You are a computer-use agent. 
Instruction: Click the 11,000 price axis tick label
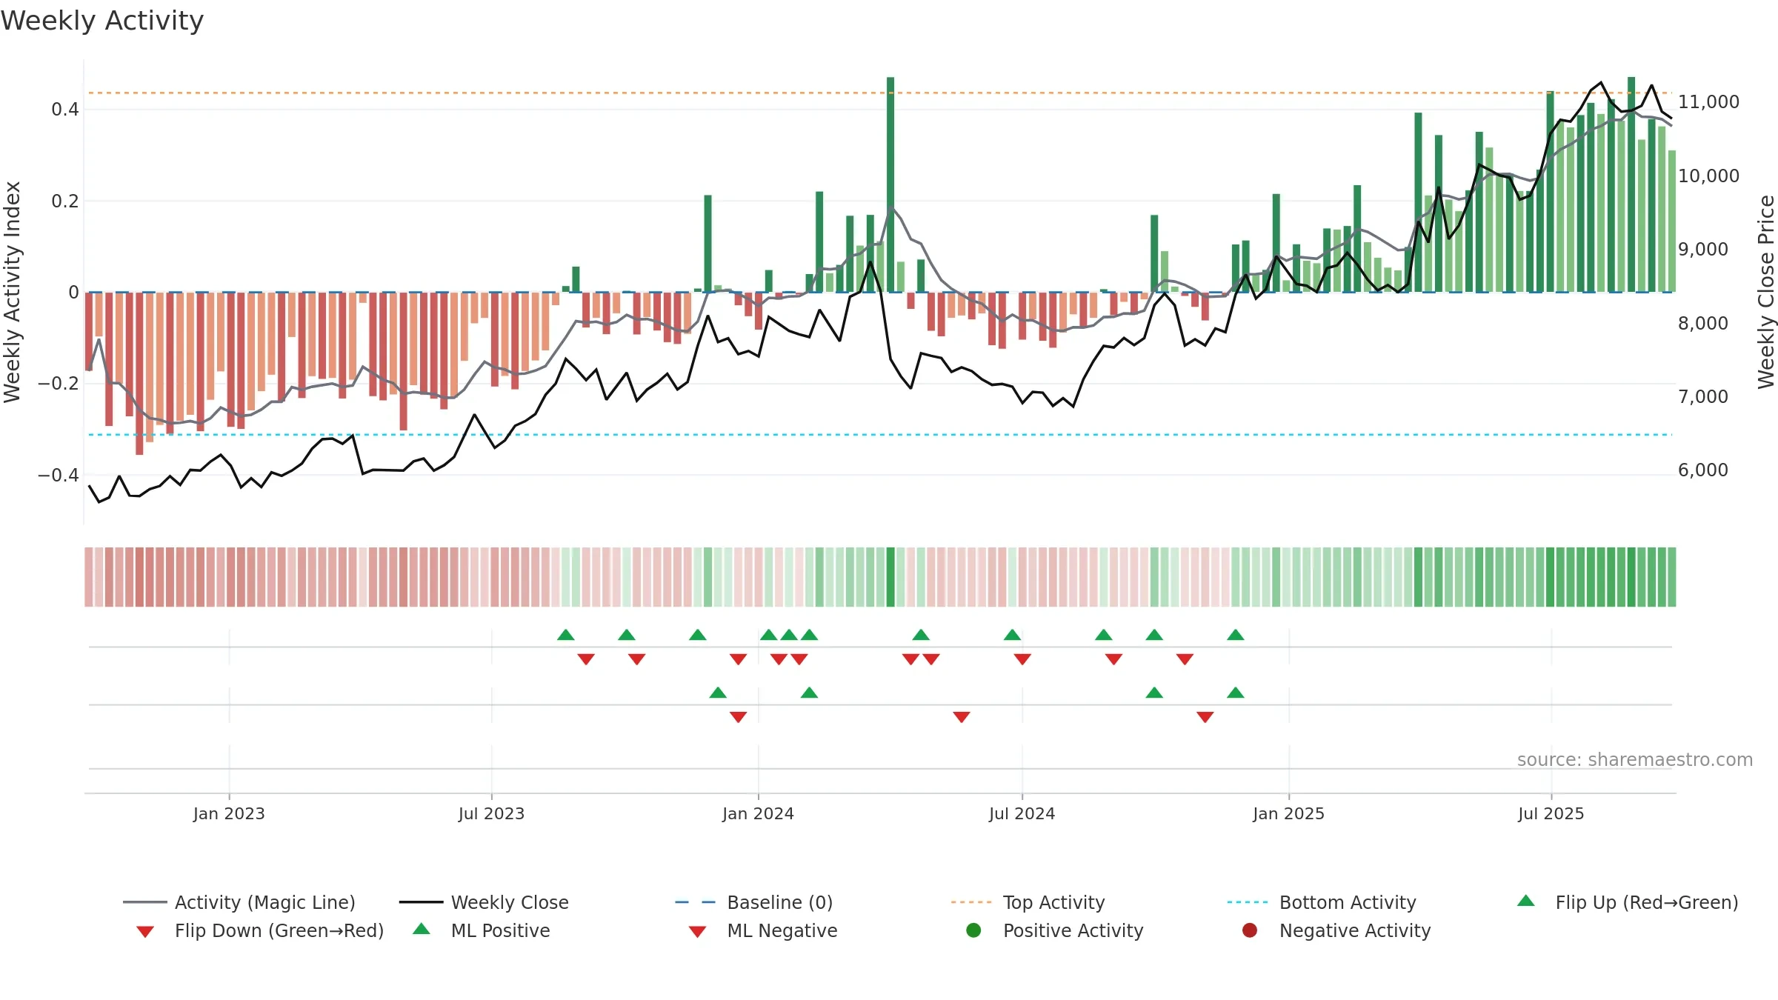tap(1708, 102)
